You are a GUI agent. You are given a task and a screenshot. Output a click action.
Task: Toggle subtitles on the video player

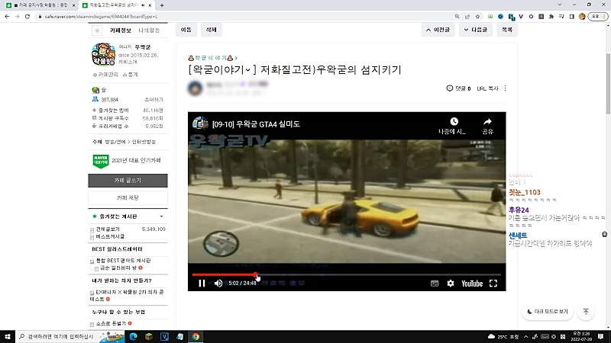pos(434,284)
